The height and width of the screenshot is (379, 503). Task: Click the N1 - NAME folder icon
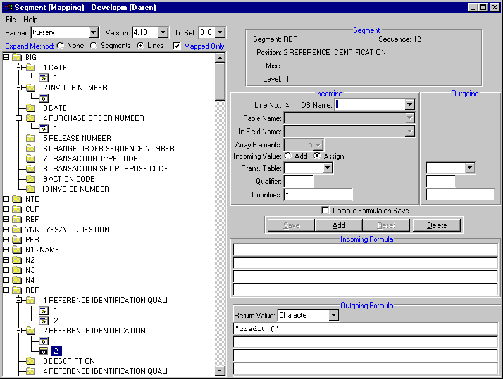coord(17,250)
